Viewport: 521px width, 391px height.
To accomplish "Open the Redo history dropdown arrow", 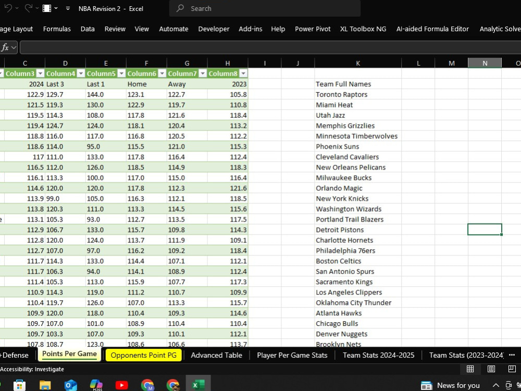I will click(x=37, y=8).
